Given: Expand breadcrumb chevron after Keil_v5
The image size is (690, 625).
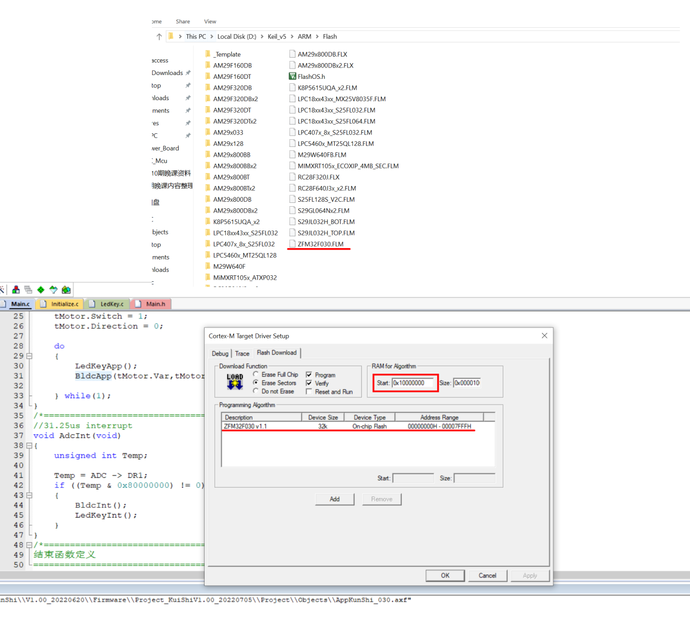Looking at the screenshot, I should click(292, 37).
